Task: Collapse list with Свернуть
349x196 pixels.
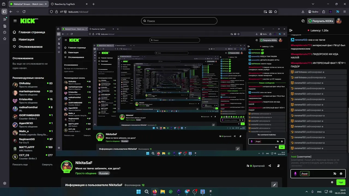Action: (47, 165)
